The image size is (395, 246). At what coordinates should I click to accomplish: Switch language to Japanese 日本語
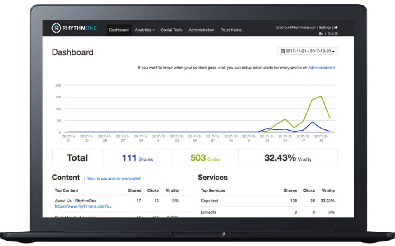pos(333,33)
